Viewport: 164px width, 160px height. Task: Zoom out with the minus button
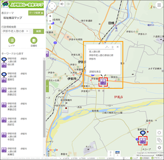pos(50,21)
